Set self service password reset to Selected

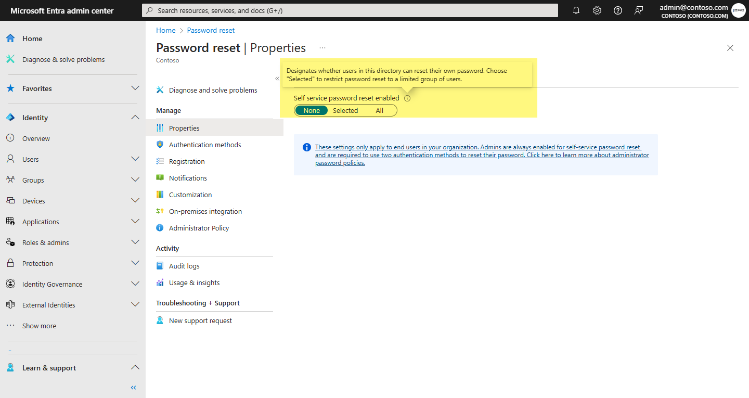[x=345, y=110]
